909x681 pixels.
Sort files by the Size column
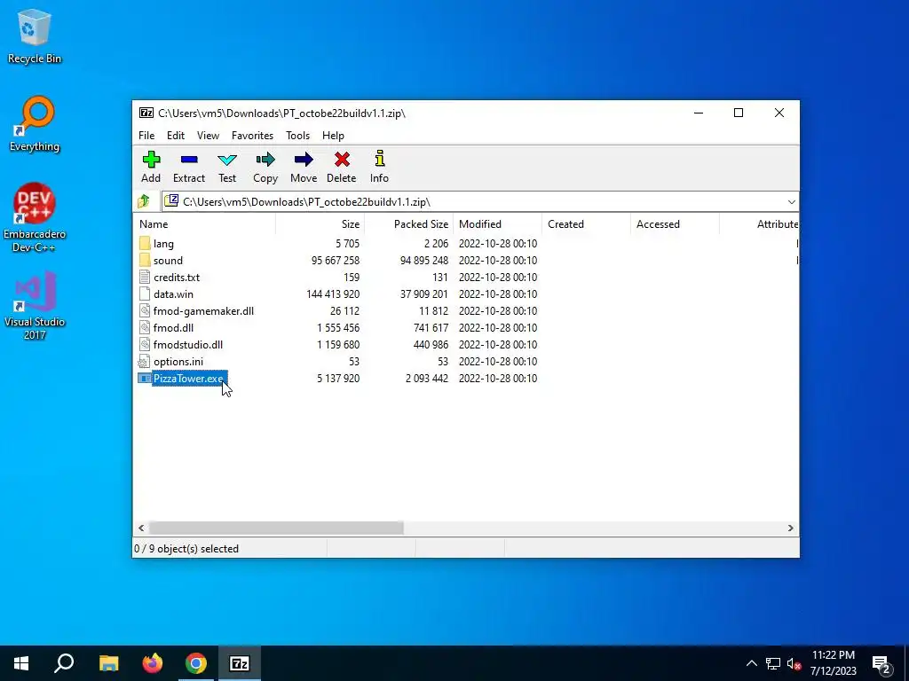pyautogui.click(x=320, y=224)
